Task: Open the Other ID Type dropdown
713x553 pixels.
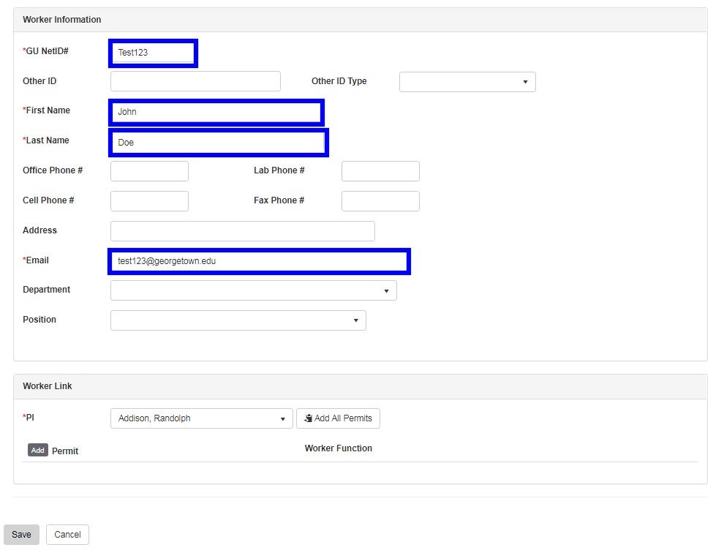Action: coord(467,82)
